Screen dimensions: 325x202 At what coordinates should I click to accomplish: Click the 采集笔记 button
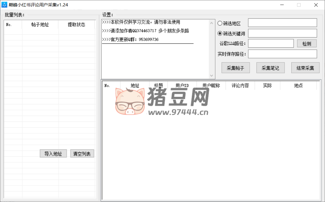tap(270, 68)
